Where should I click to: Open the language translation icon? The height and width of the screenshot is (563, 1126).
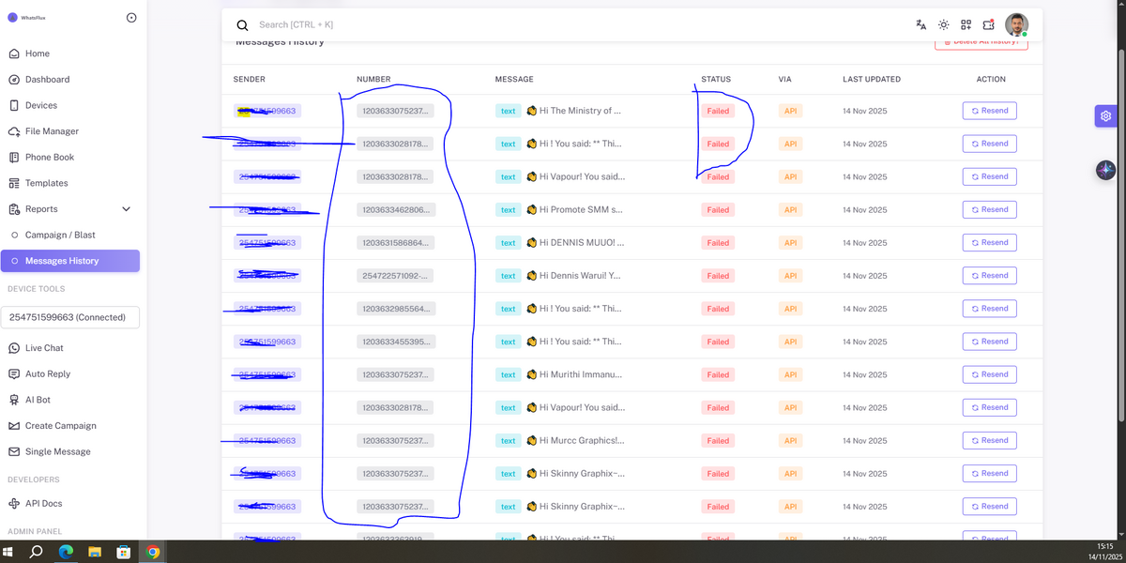921,25
